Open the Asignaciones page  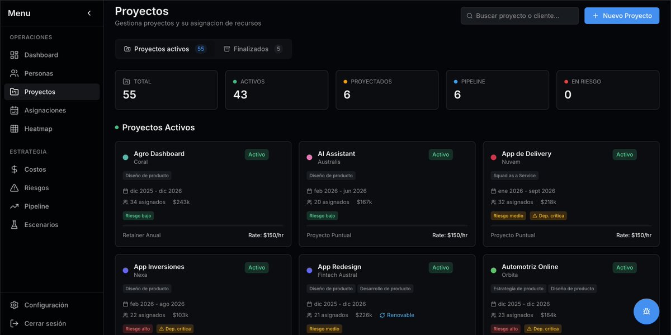tap(51, 110)
